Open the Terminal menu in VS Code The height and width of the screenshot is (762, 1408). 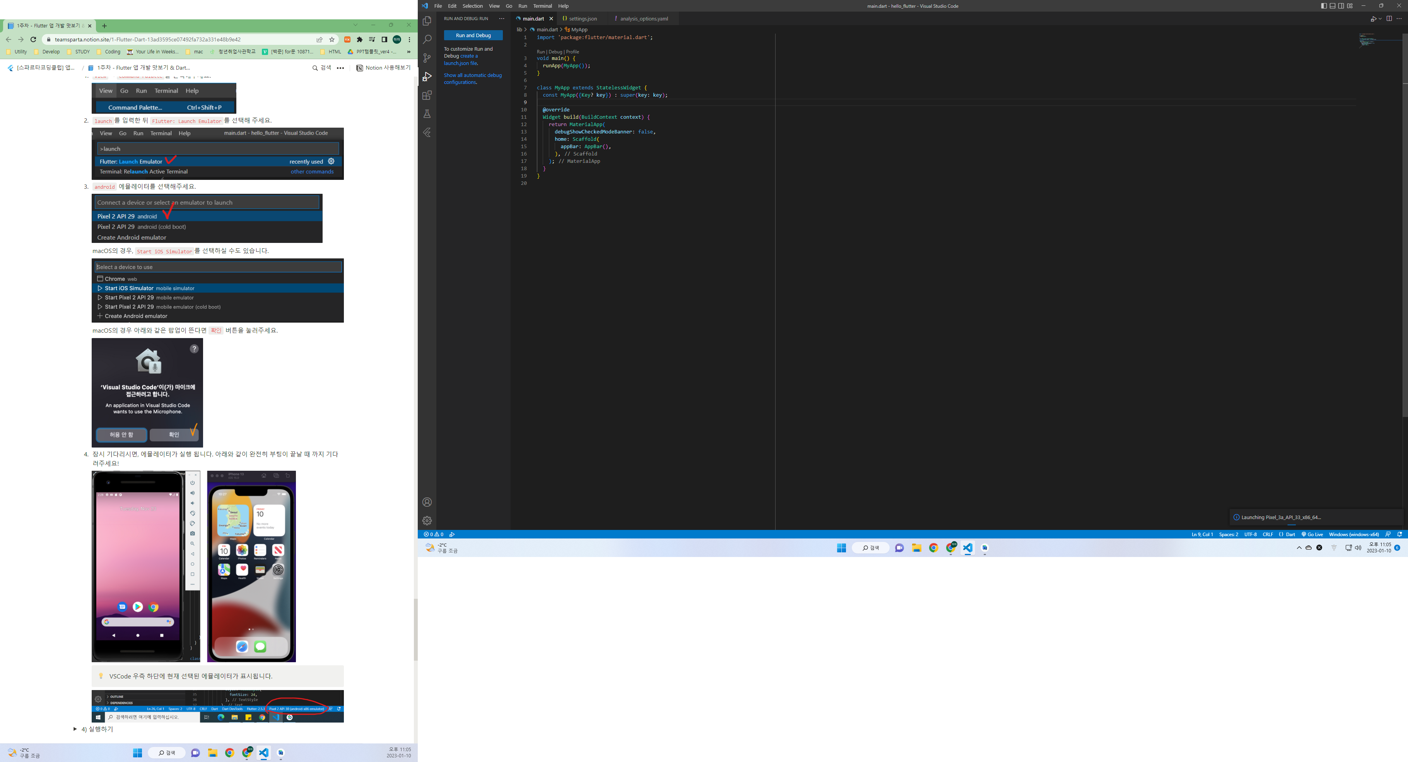[x=542, y=6]
